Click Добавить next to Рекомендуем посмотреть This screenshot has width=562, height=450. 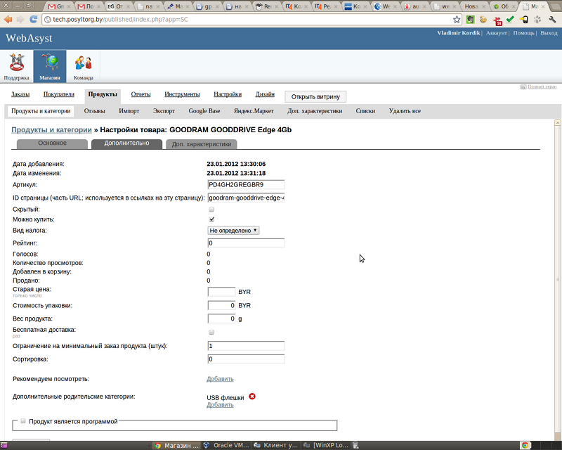click(x=220, y=379)
